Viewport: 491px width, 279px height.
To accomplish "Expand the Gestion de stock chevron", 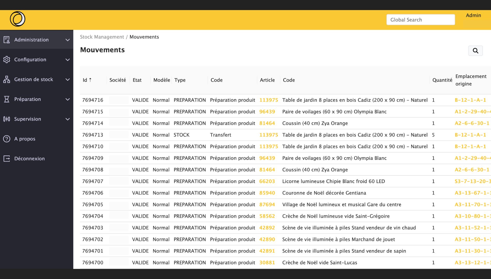I will (x=67, y=80).
